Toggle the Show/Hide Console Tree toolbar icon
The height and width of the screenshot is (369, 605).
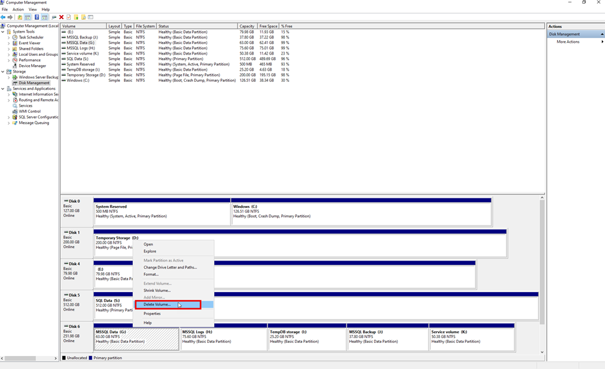point(27,17)
